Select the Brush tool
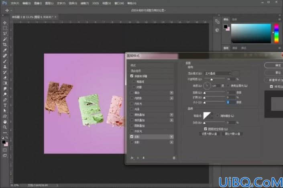This screenshot has height=188, width=283. [x=5, y=61]
